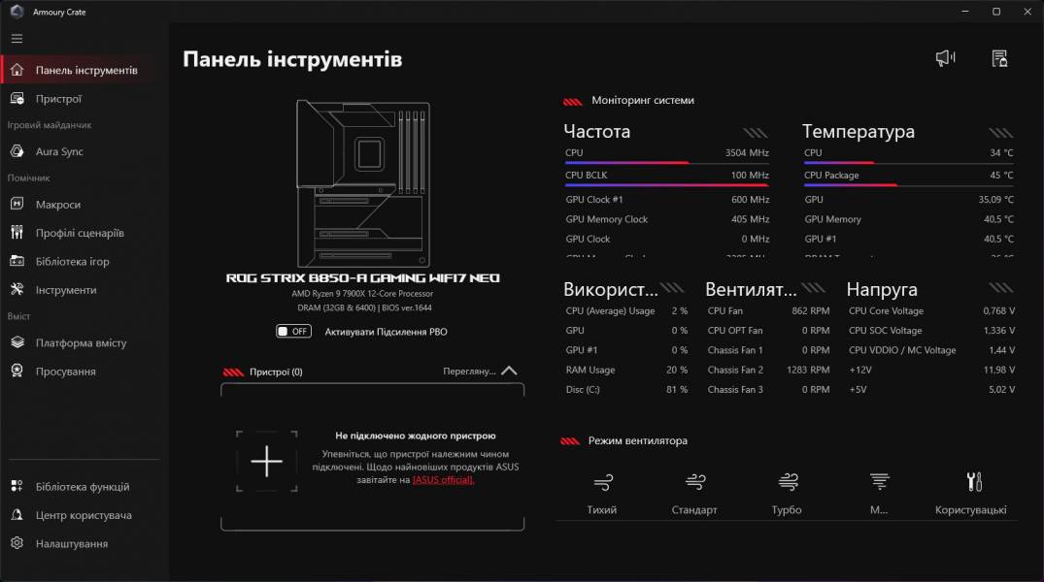Collapse the Пристрої device list
This screenshot has height=582, width=1044.
point(508,370)
